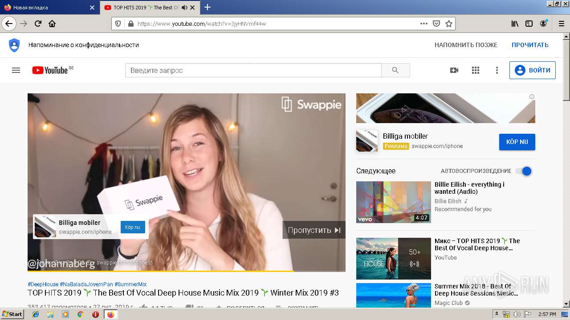Screen dimensions: 570x320
Task: Click the #SummerMix hashtag
Action: (130, 284)
